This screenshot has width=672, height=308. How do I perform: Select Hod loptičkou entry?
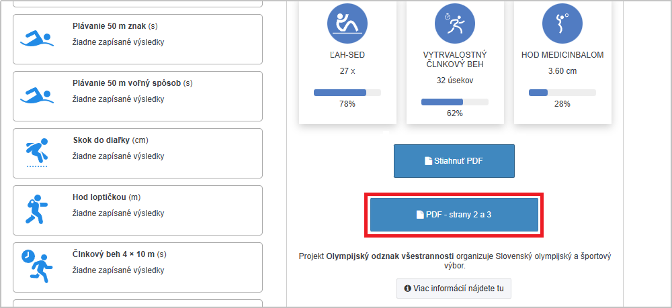coord(138,210)
